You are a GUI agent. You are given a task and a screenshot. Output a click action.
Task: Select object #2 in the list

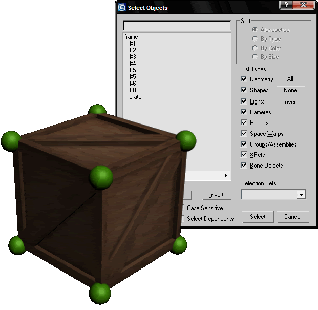coord(133,50)
